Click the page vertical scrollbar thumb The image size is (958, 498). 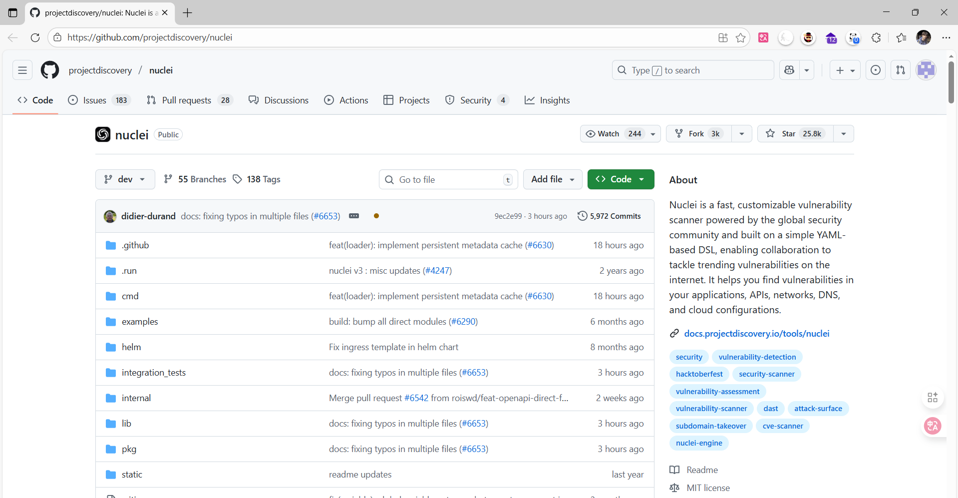point(951,82)
